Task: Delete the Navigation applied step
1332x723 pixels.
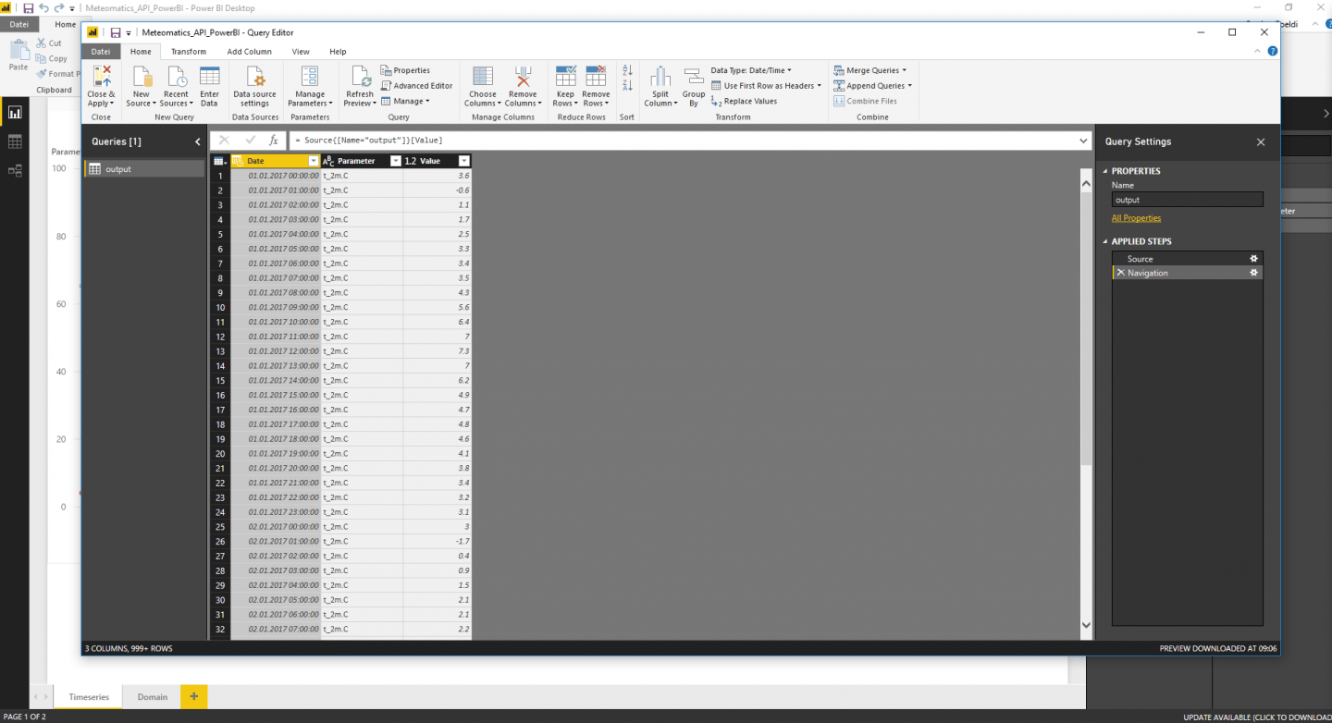Action: point(1120,273)
